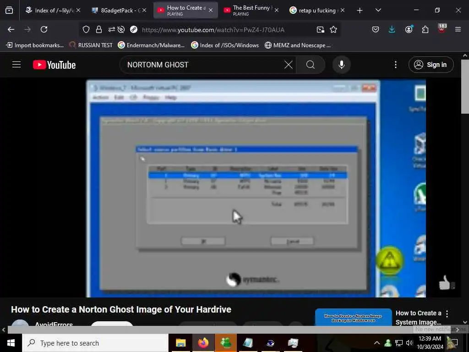Open the green Messenger taskbar icon
Image resolution: width=469 pixels, height=352 pixels.
click(x=226, y=343)
